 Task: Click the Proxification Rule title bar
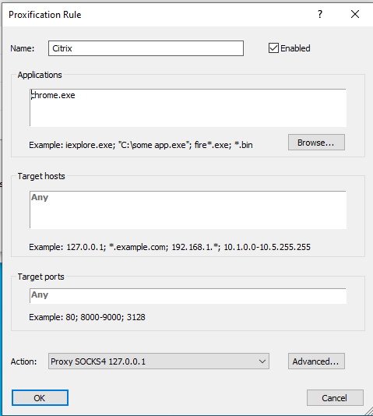159,15
